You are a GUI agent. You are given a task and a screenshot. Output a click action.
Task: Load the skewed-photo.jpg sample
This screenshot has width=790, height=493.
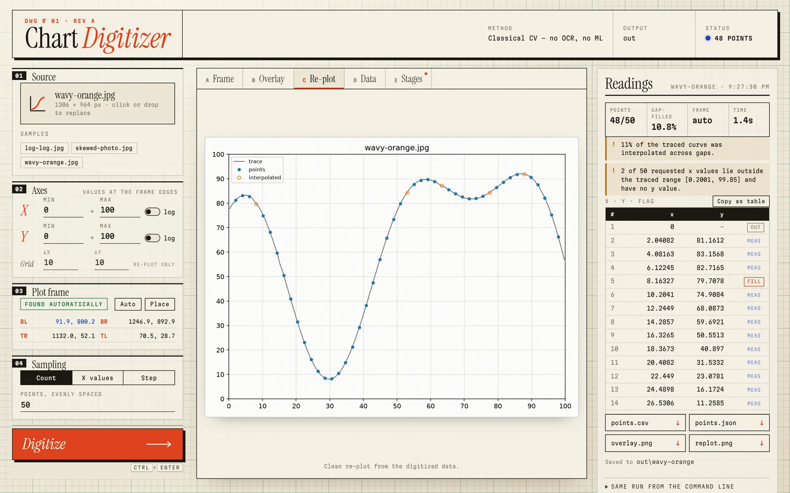tap(104, 148)
